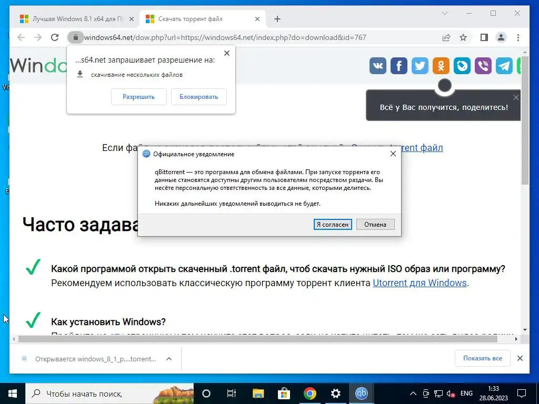539x404 pixels.
Task: Click the address bar URL
Action: [225, 37]
